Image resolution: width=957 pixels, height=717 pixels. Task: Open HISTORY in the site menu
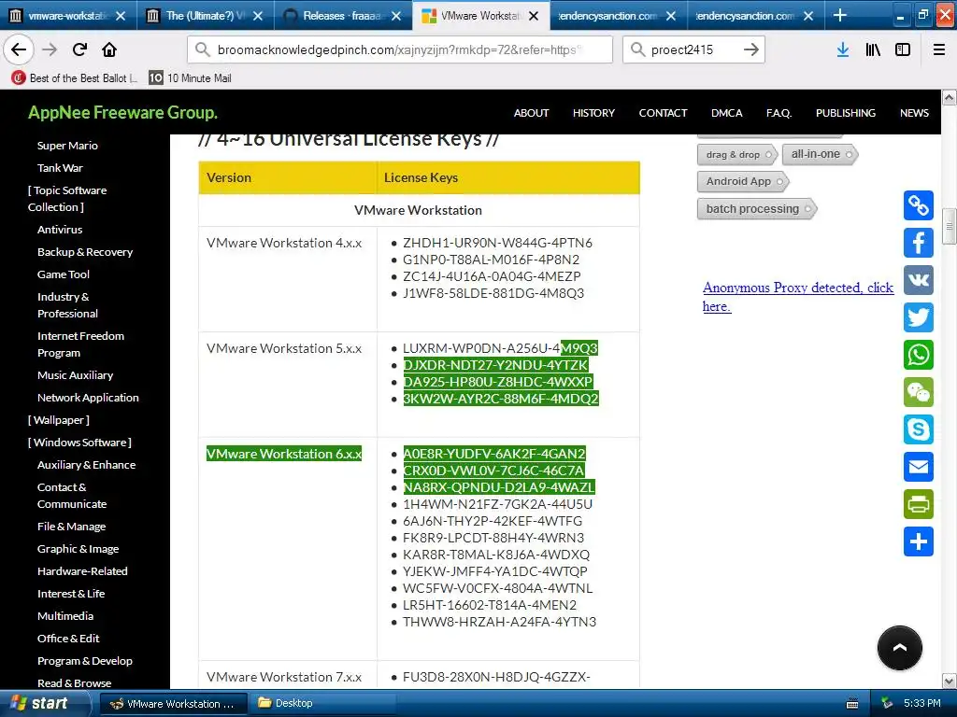click(593, 113)
